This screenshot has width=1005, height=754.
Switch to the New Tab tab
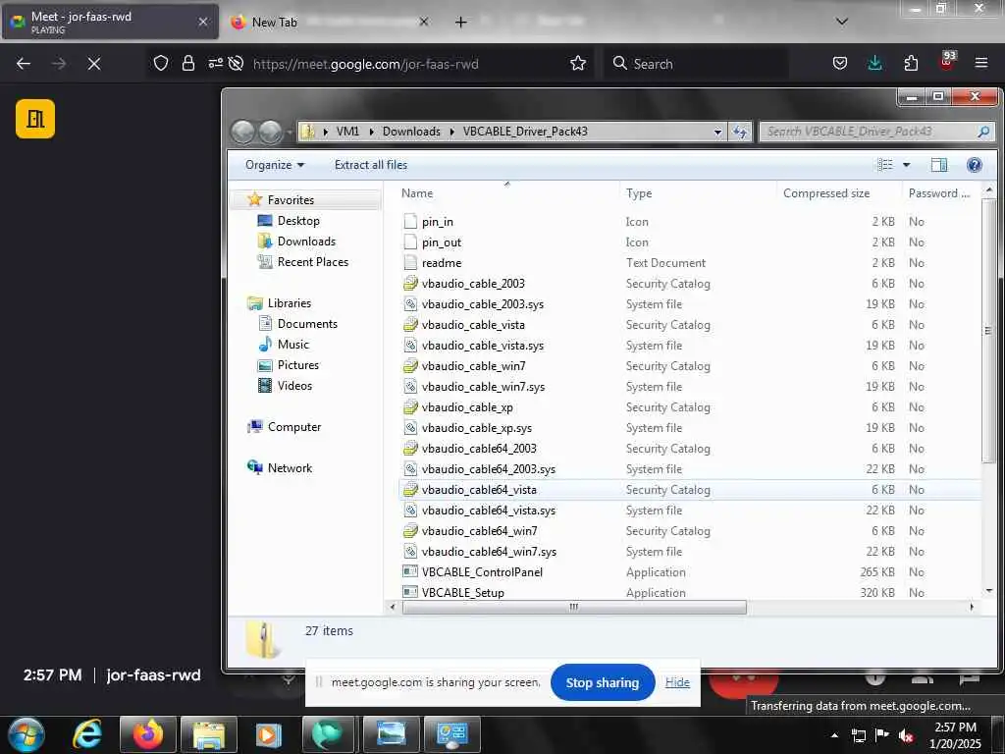coord(327,22)
